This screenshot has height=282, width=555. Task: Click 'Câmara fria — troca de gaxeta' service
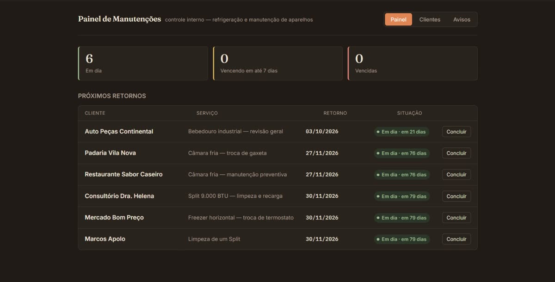228,153
